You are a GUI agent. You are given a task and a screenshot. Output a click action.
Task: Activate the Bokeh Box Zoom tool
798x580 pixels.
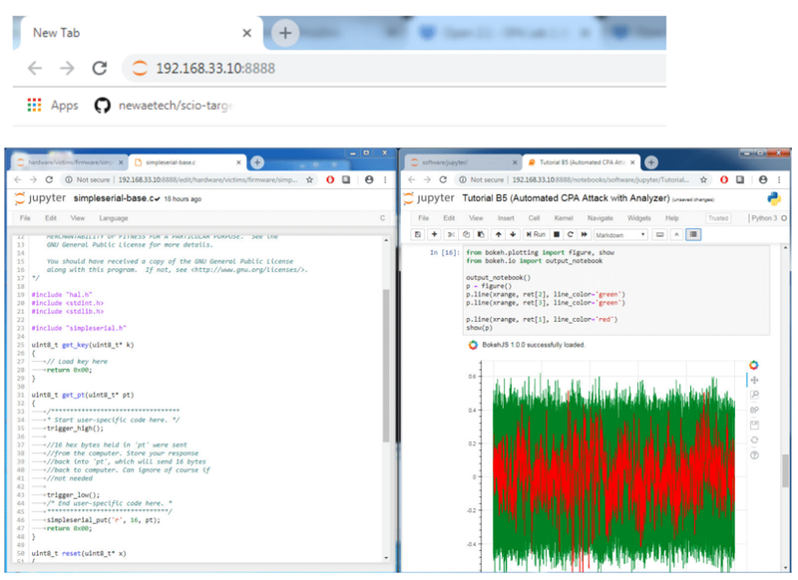point(754,395)
